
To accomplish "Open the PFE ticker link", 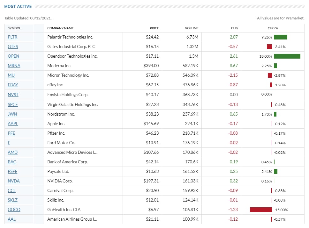I will click(11, 133).
